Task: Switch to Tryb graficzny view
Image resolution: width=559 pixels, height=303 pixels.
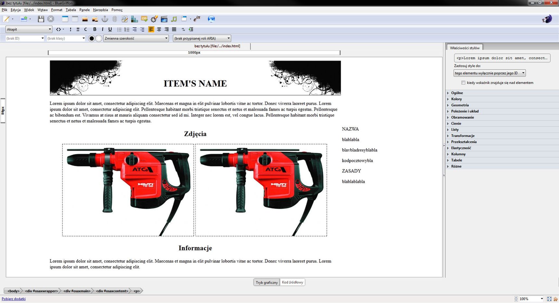Action: click(267, 282)
